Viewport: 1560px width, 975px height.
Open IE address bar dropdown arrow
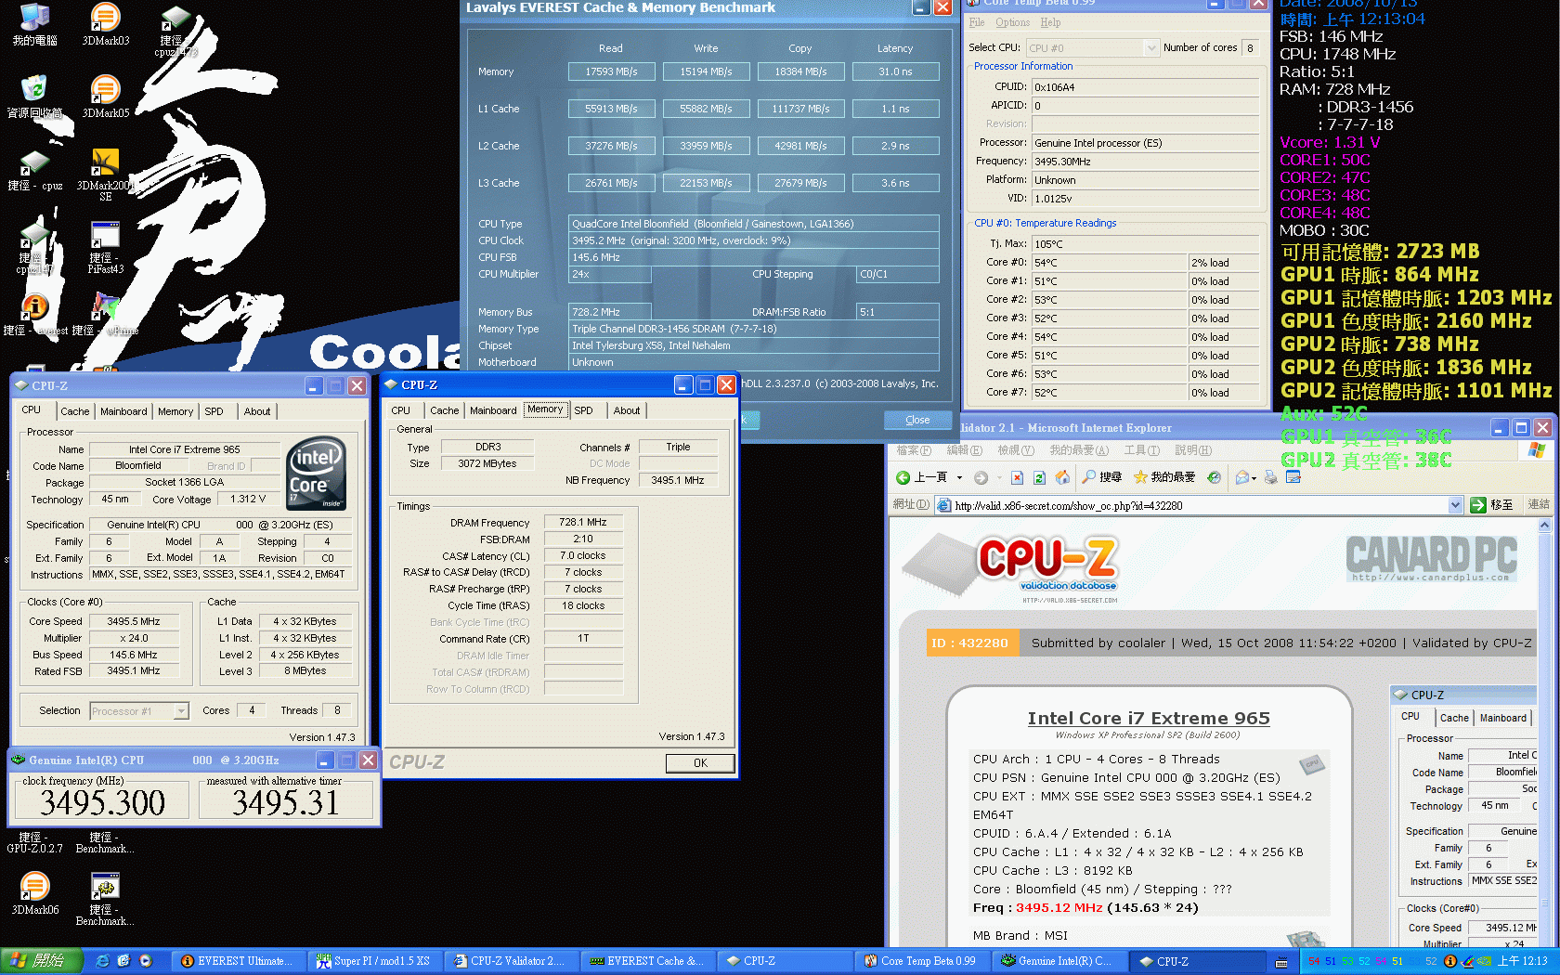1455,505
